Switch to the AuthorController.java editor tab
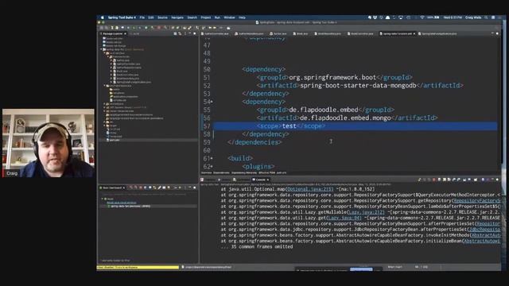Screen dimensions: 509x286 (x=215, y=33)
